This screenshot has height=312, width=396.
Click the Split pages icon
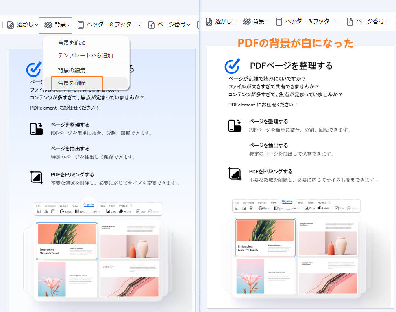77,211
